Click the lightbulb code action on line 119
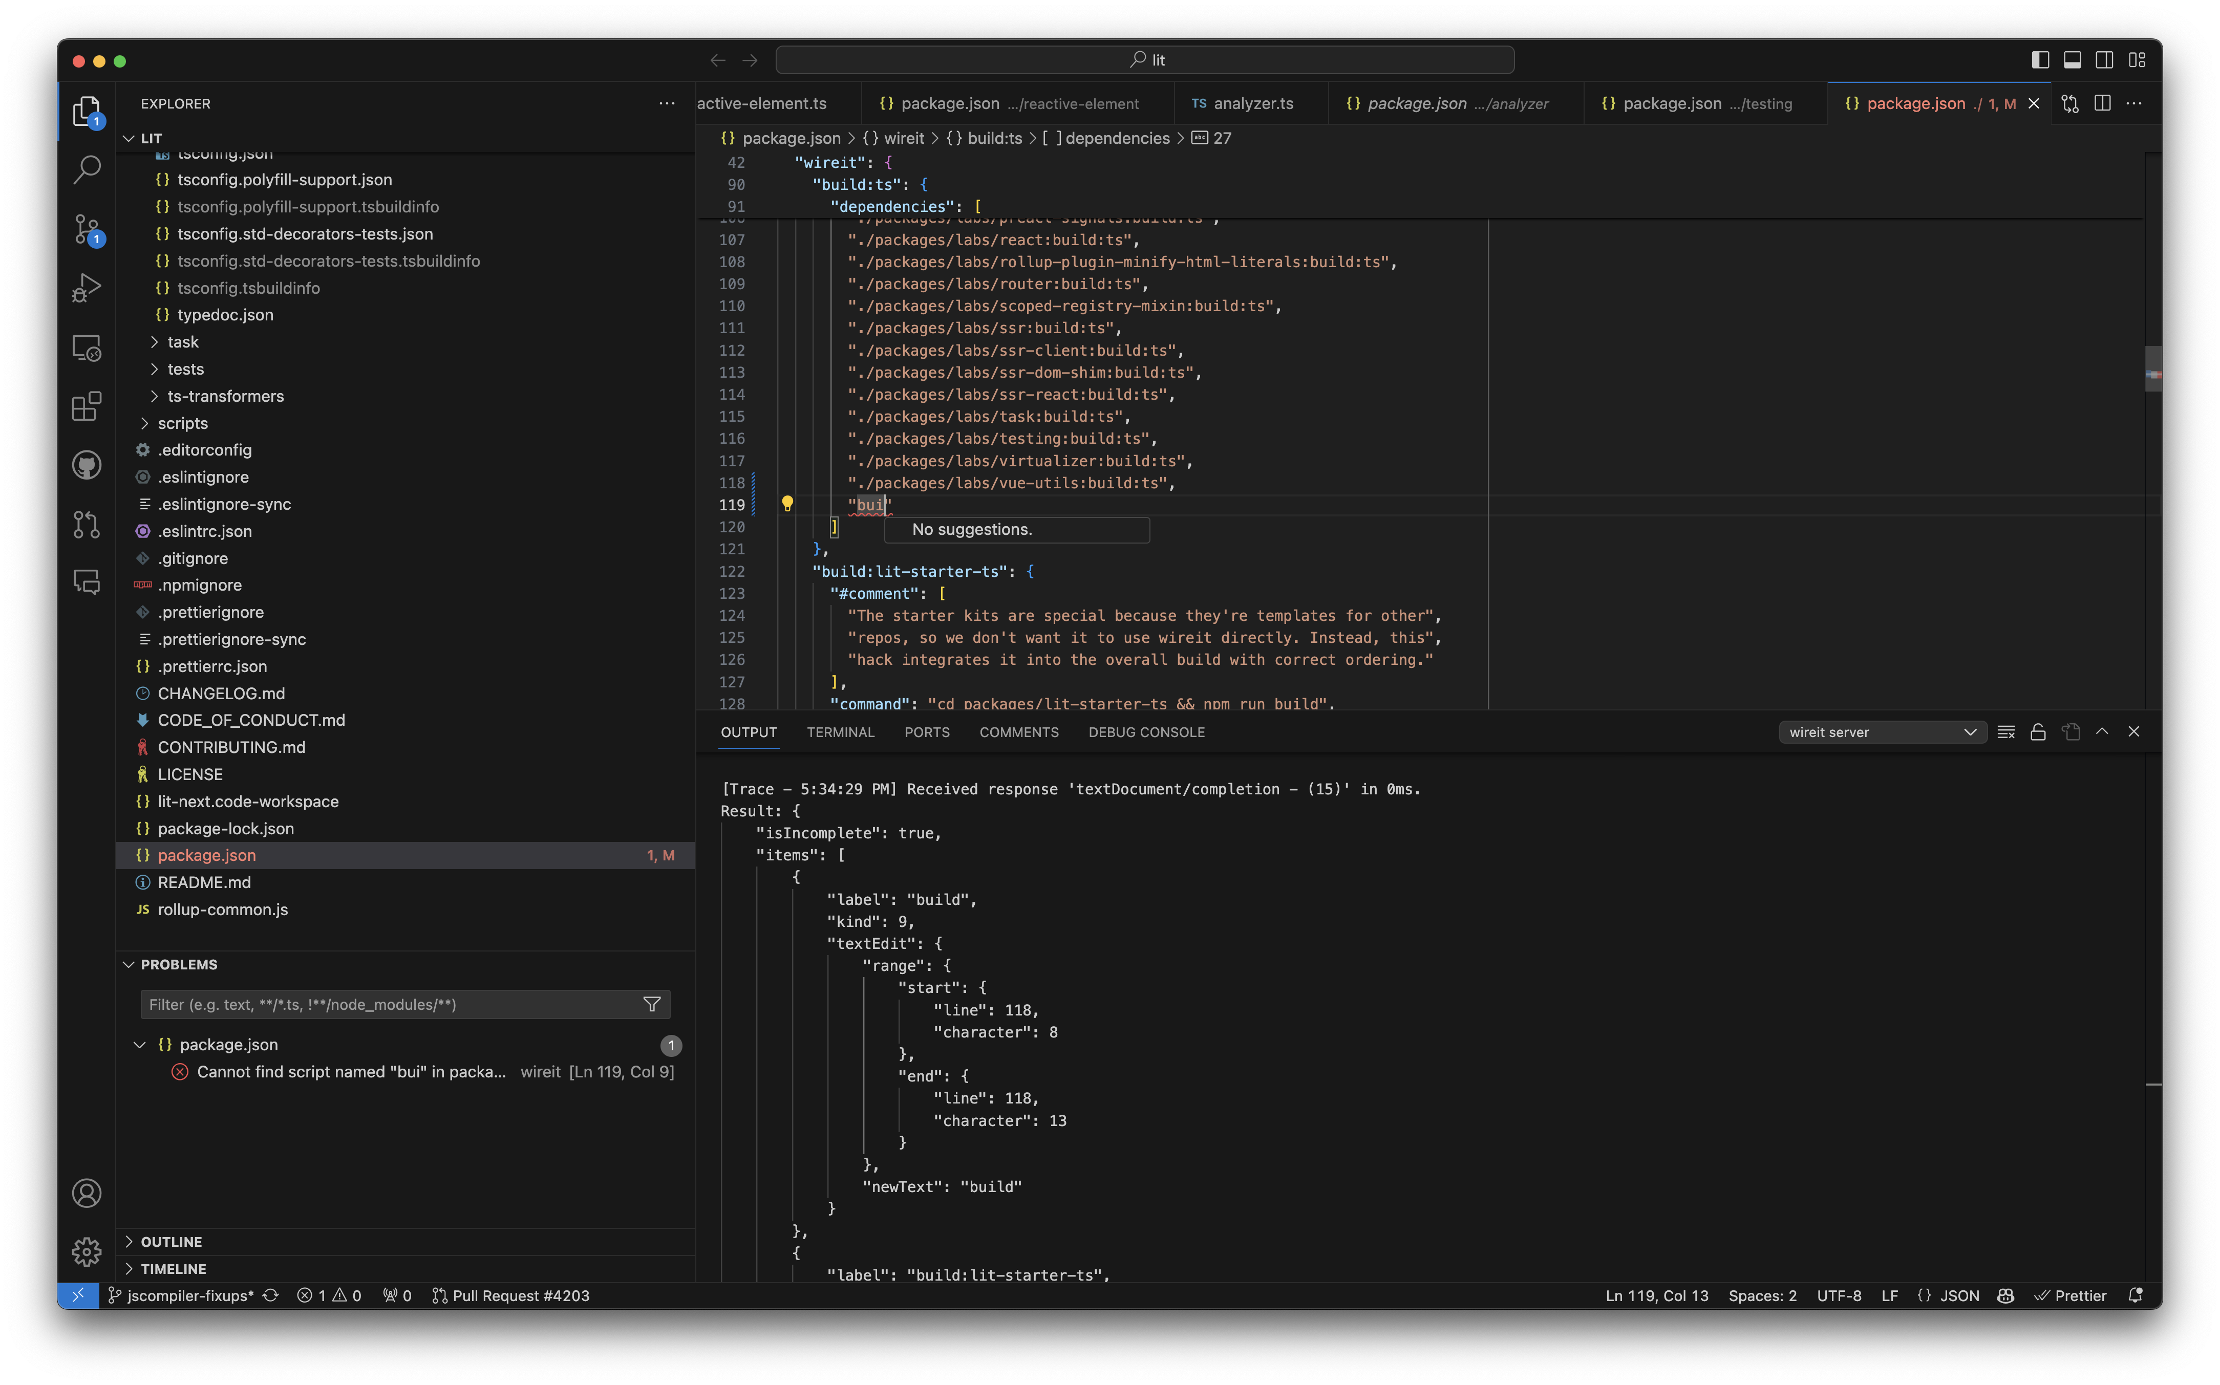2220x1385 pixels. coord(788,504)
